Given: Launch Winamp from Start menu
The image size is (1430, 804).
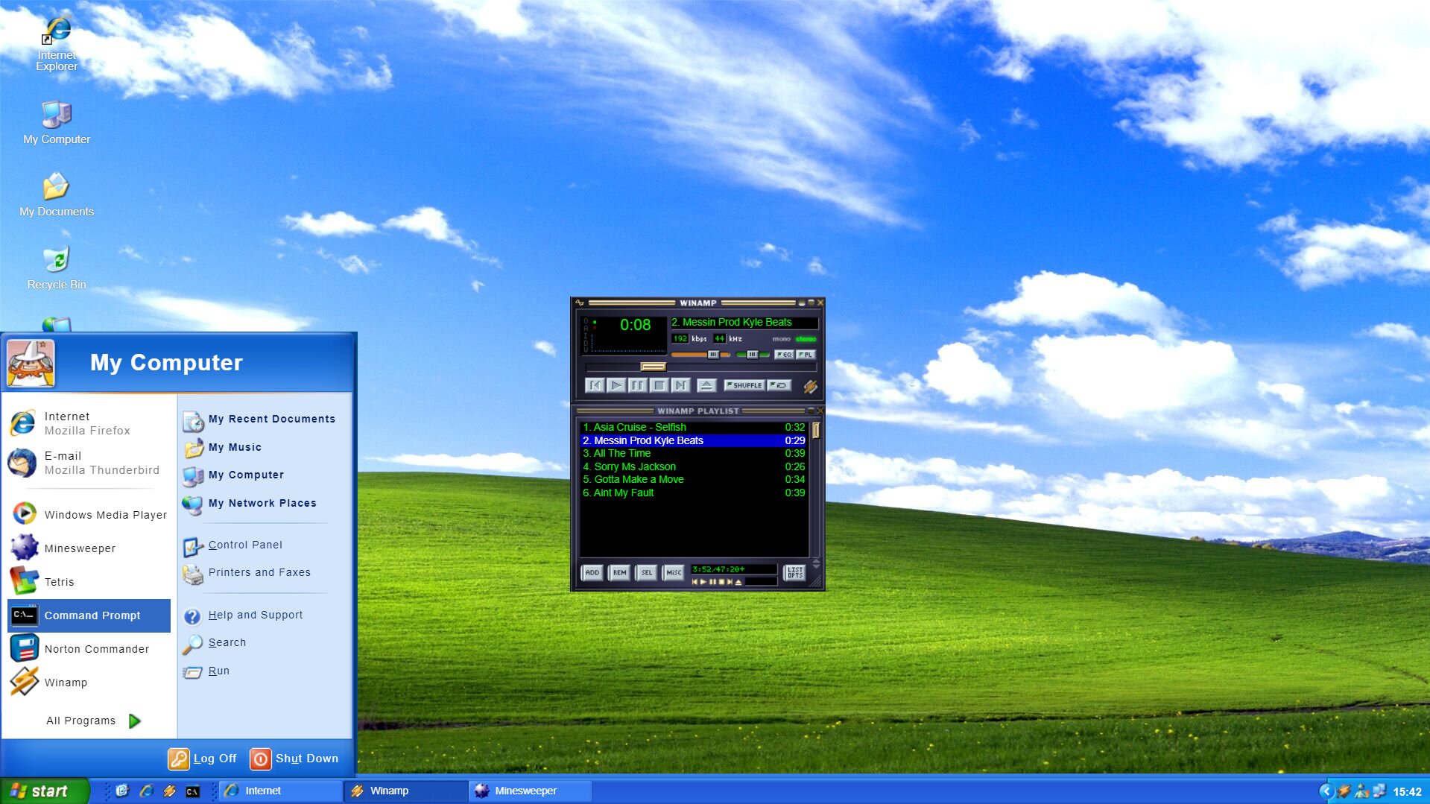Looking at the screenshot, I should point(89,683).
